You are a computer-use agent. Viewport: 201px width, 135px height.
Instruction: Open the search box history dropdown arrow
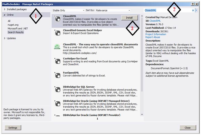(x=196, y=10)
